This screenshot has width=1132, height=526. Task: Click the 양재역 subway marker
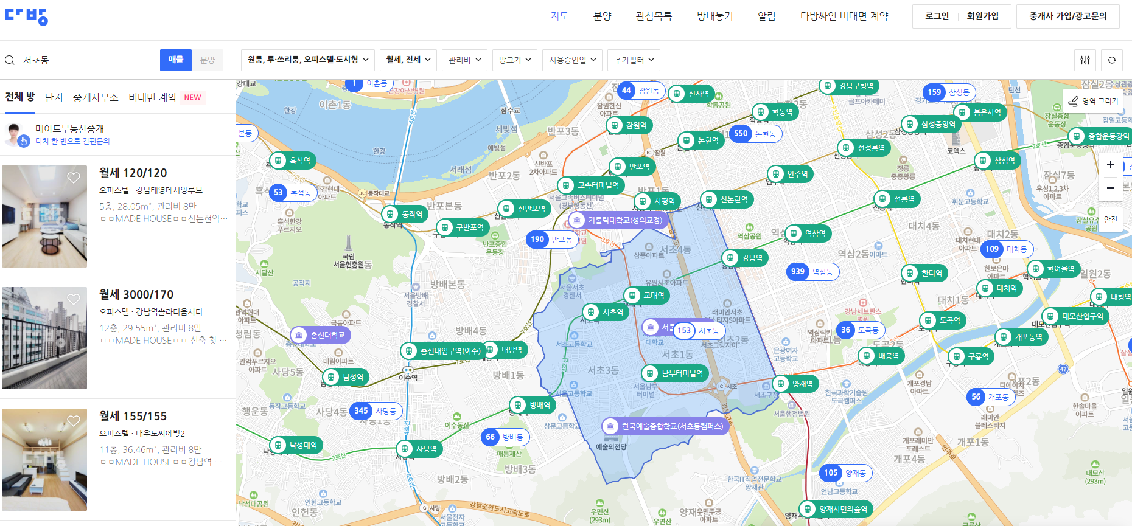pyautogui.click(x=795, y=384)
